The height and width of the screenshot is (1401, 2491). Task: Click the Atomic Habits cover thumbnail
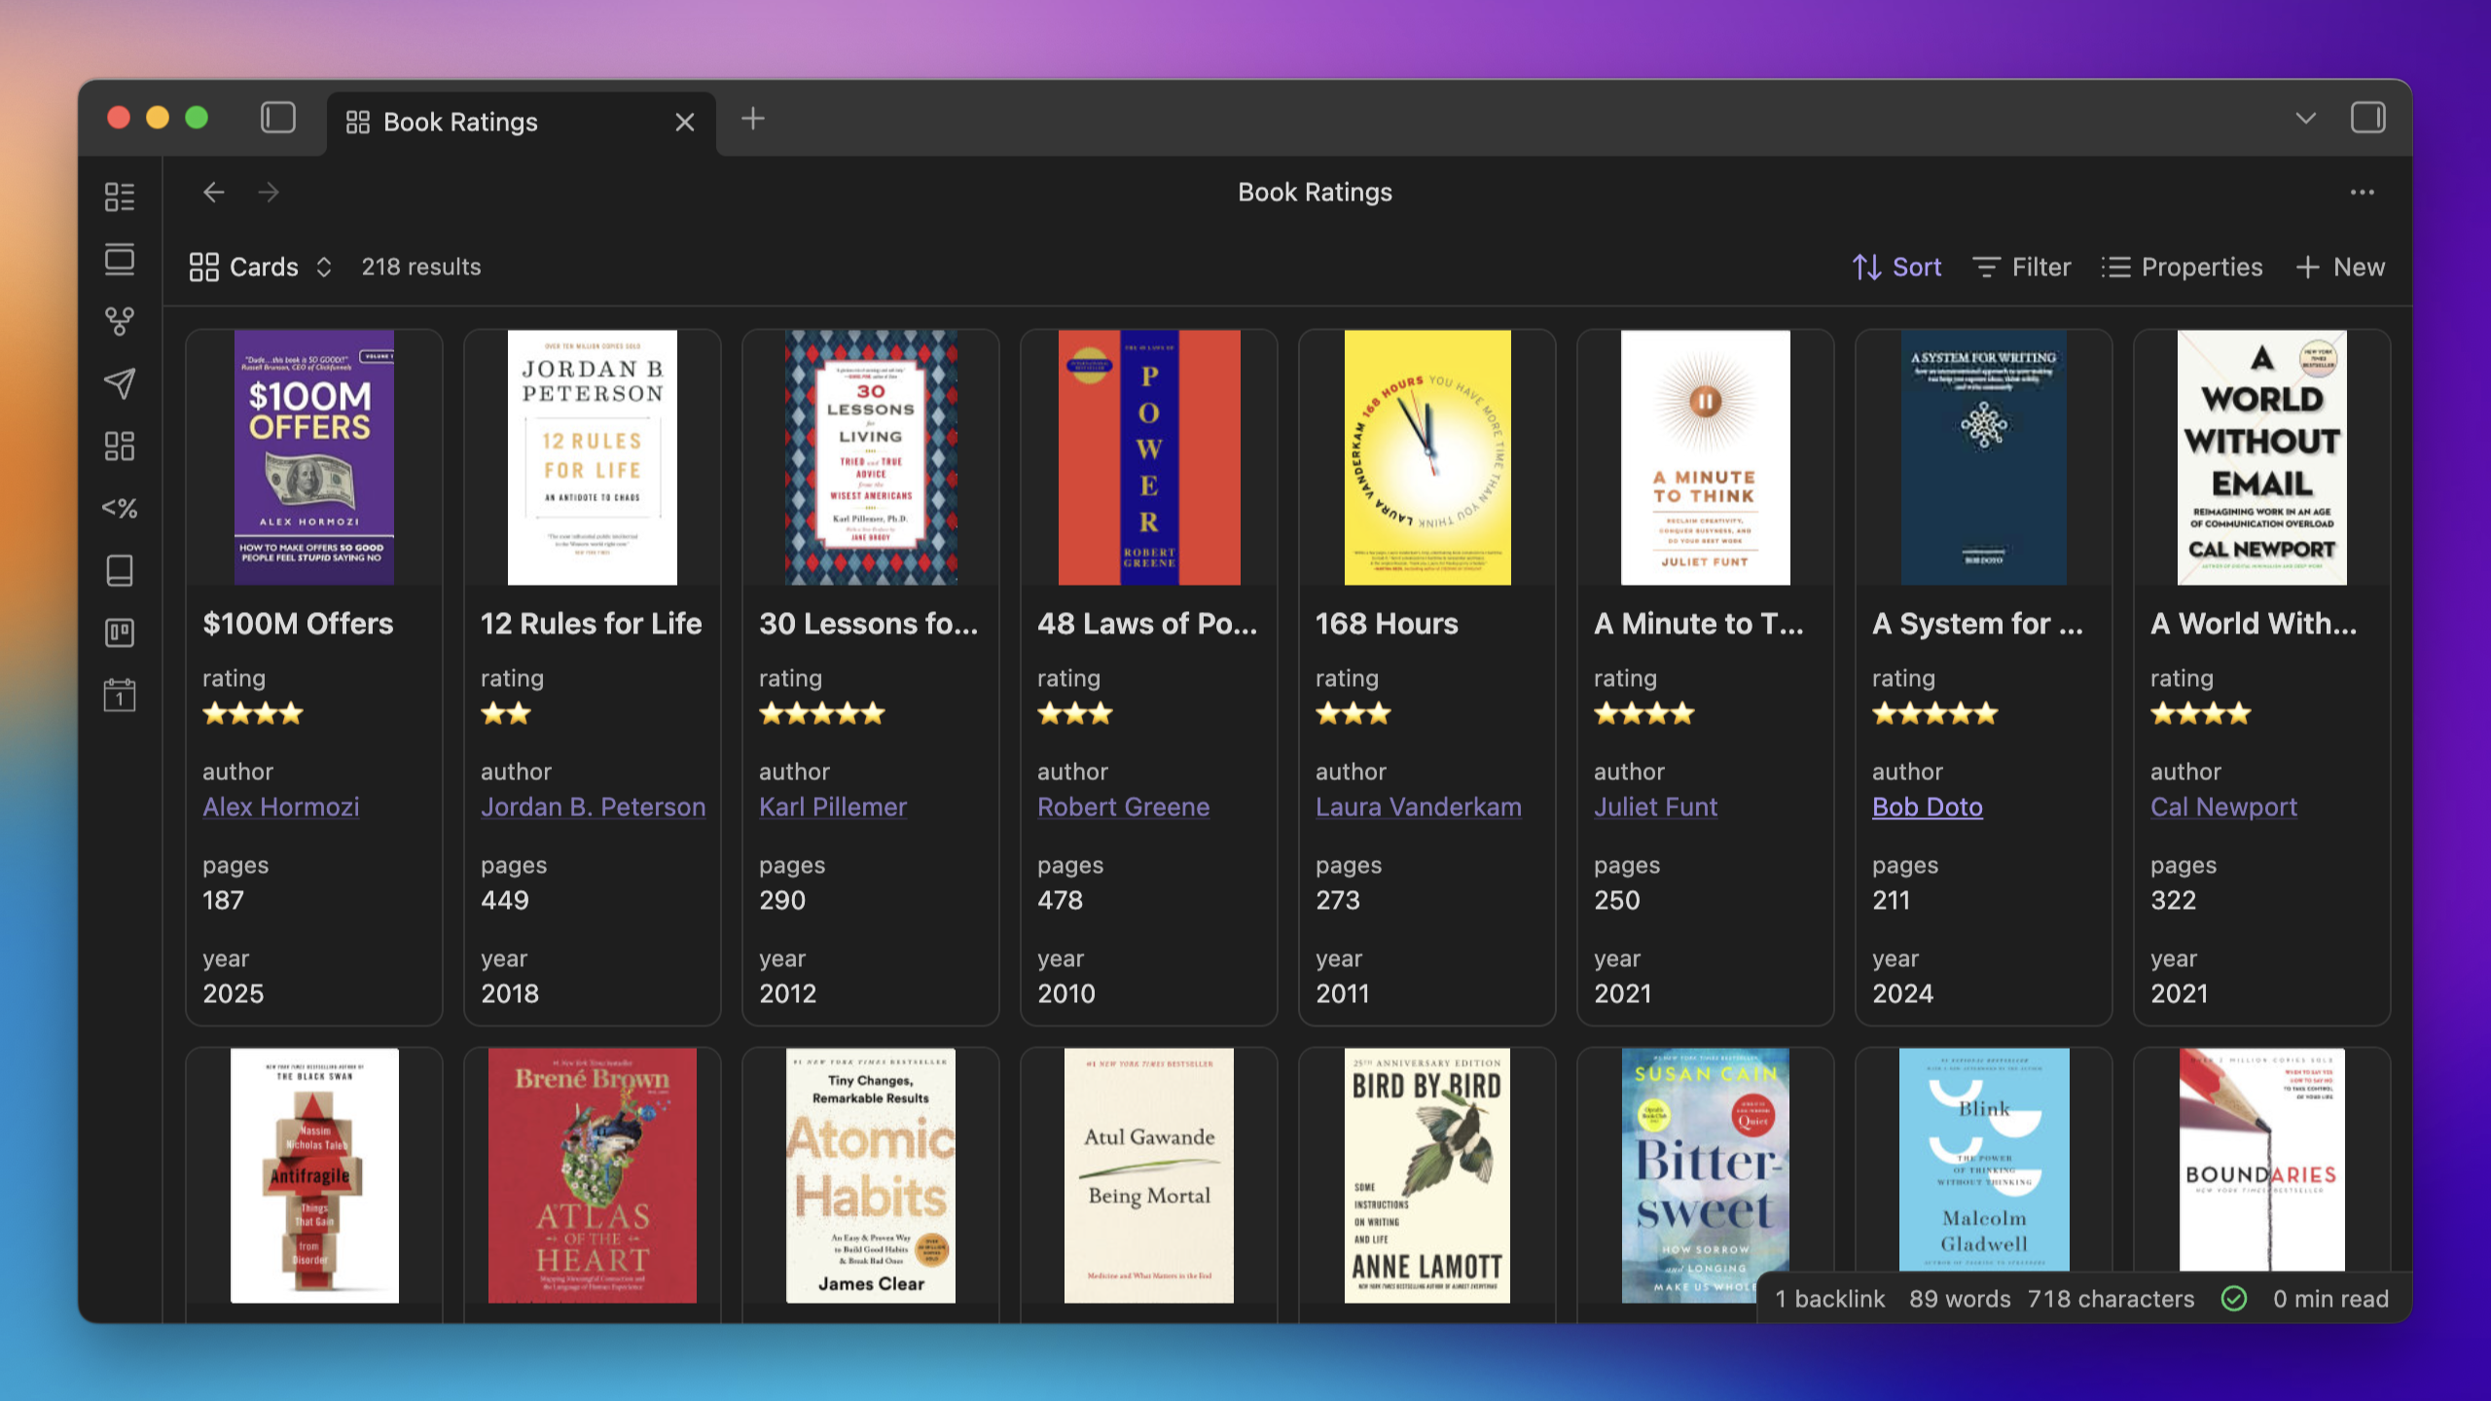tap(870, 1175)
